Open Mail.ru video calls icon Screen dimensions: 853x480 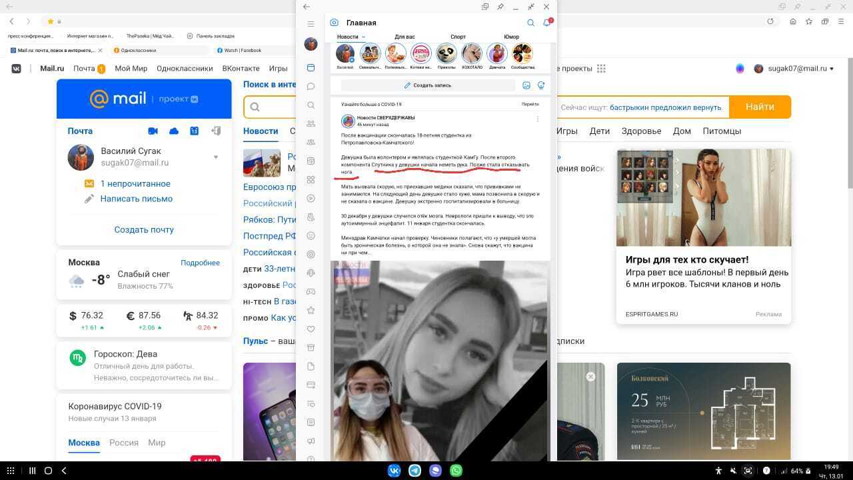coord(153,131)
